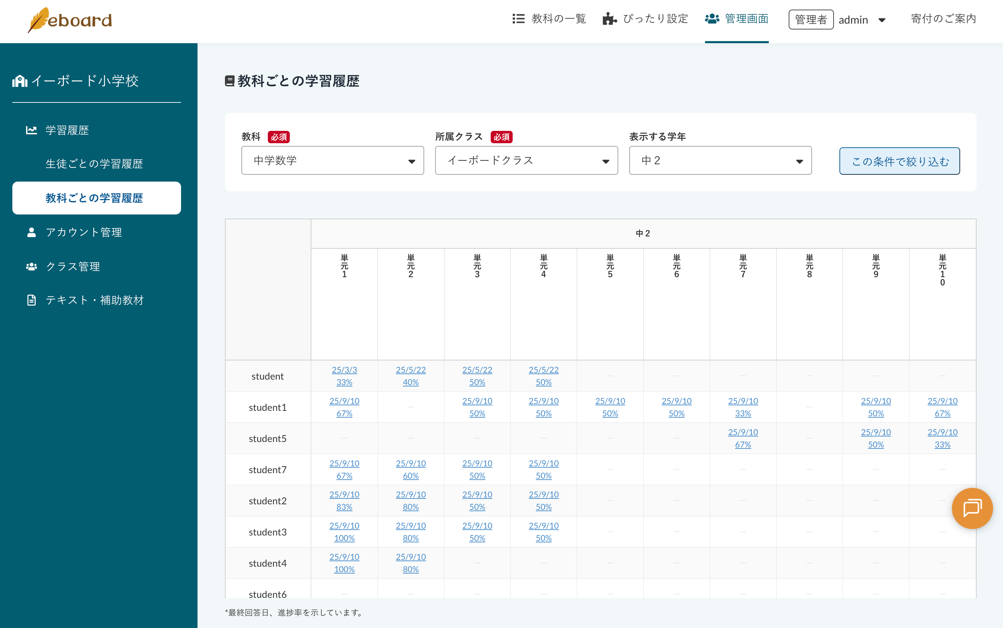Open student1's 単元5 result 50%
1003x628 pixels.
(610, 407)
